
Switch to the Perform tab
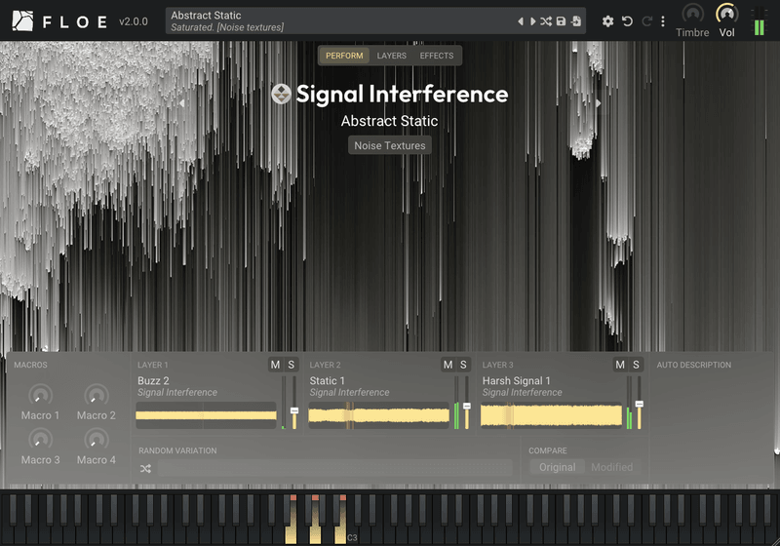pyautogui.click(x=344, y=56)
